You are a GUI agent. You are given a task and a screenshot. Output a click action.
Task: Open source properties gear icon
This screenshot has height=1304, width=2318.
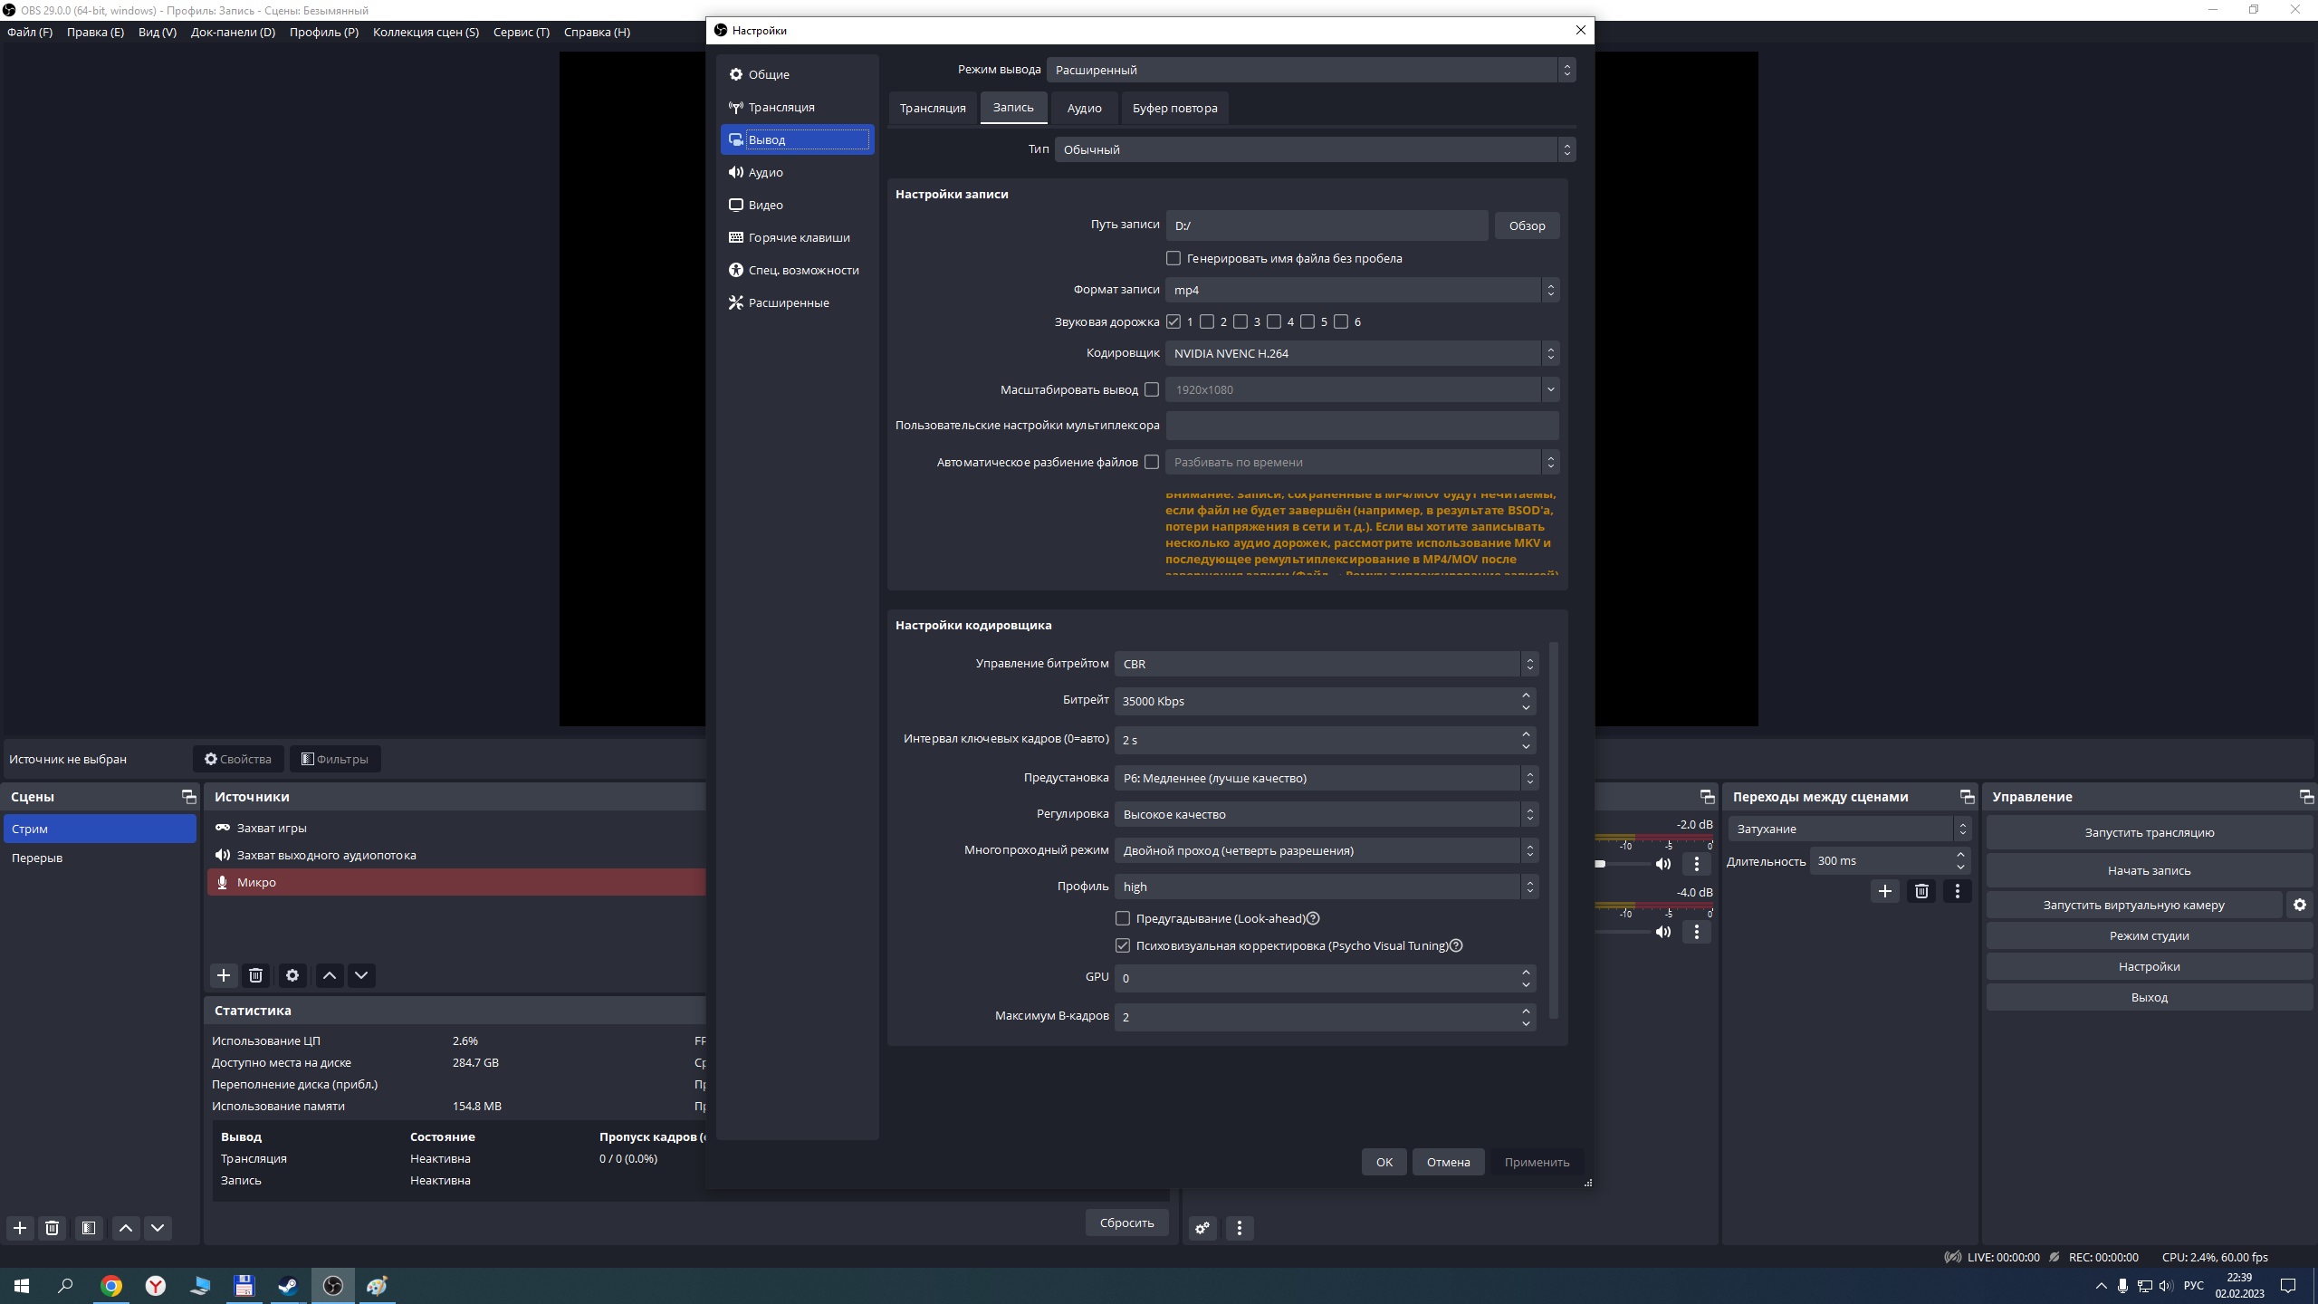[x=292, y=975]
